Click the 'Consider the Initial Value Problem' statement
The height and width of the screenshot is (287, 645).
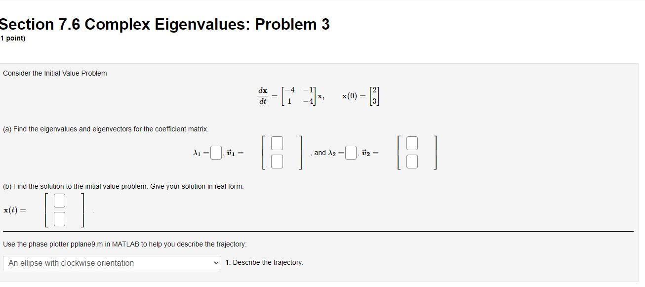click(x=55, y=73)
